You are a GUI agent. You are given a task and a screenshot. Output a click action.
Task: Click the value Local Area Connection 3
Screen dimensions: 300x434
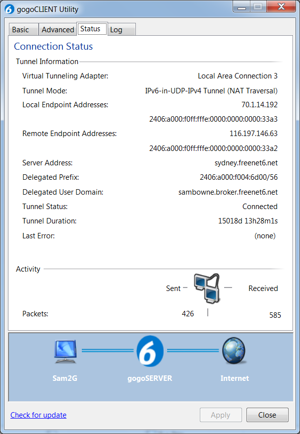pyautogui.click(x=238, y=76)
